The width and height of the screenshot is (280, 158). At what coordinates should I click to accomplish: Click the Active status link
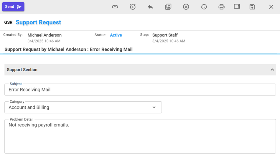pyautogui.click(x=116, y=35)
